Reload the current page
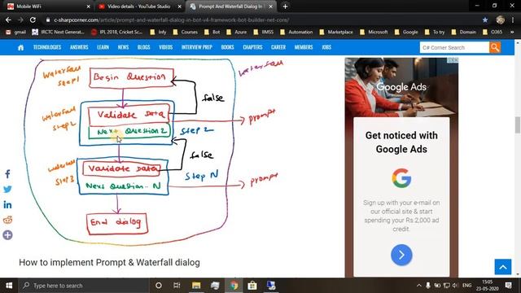 [x=33, y=20]
